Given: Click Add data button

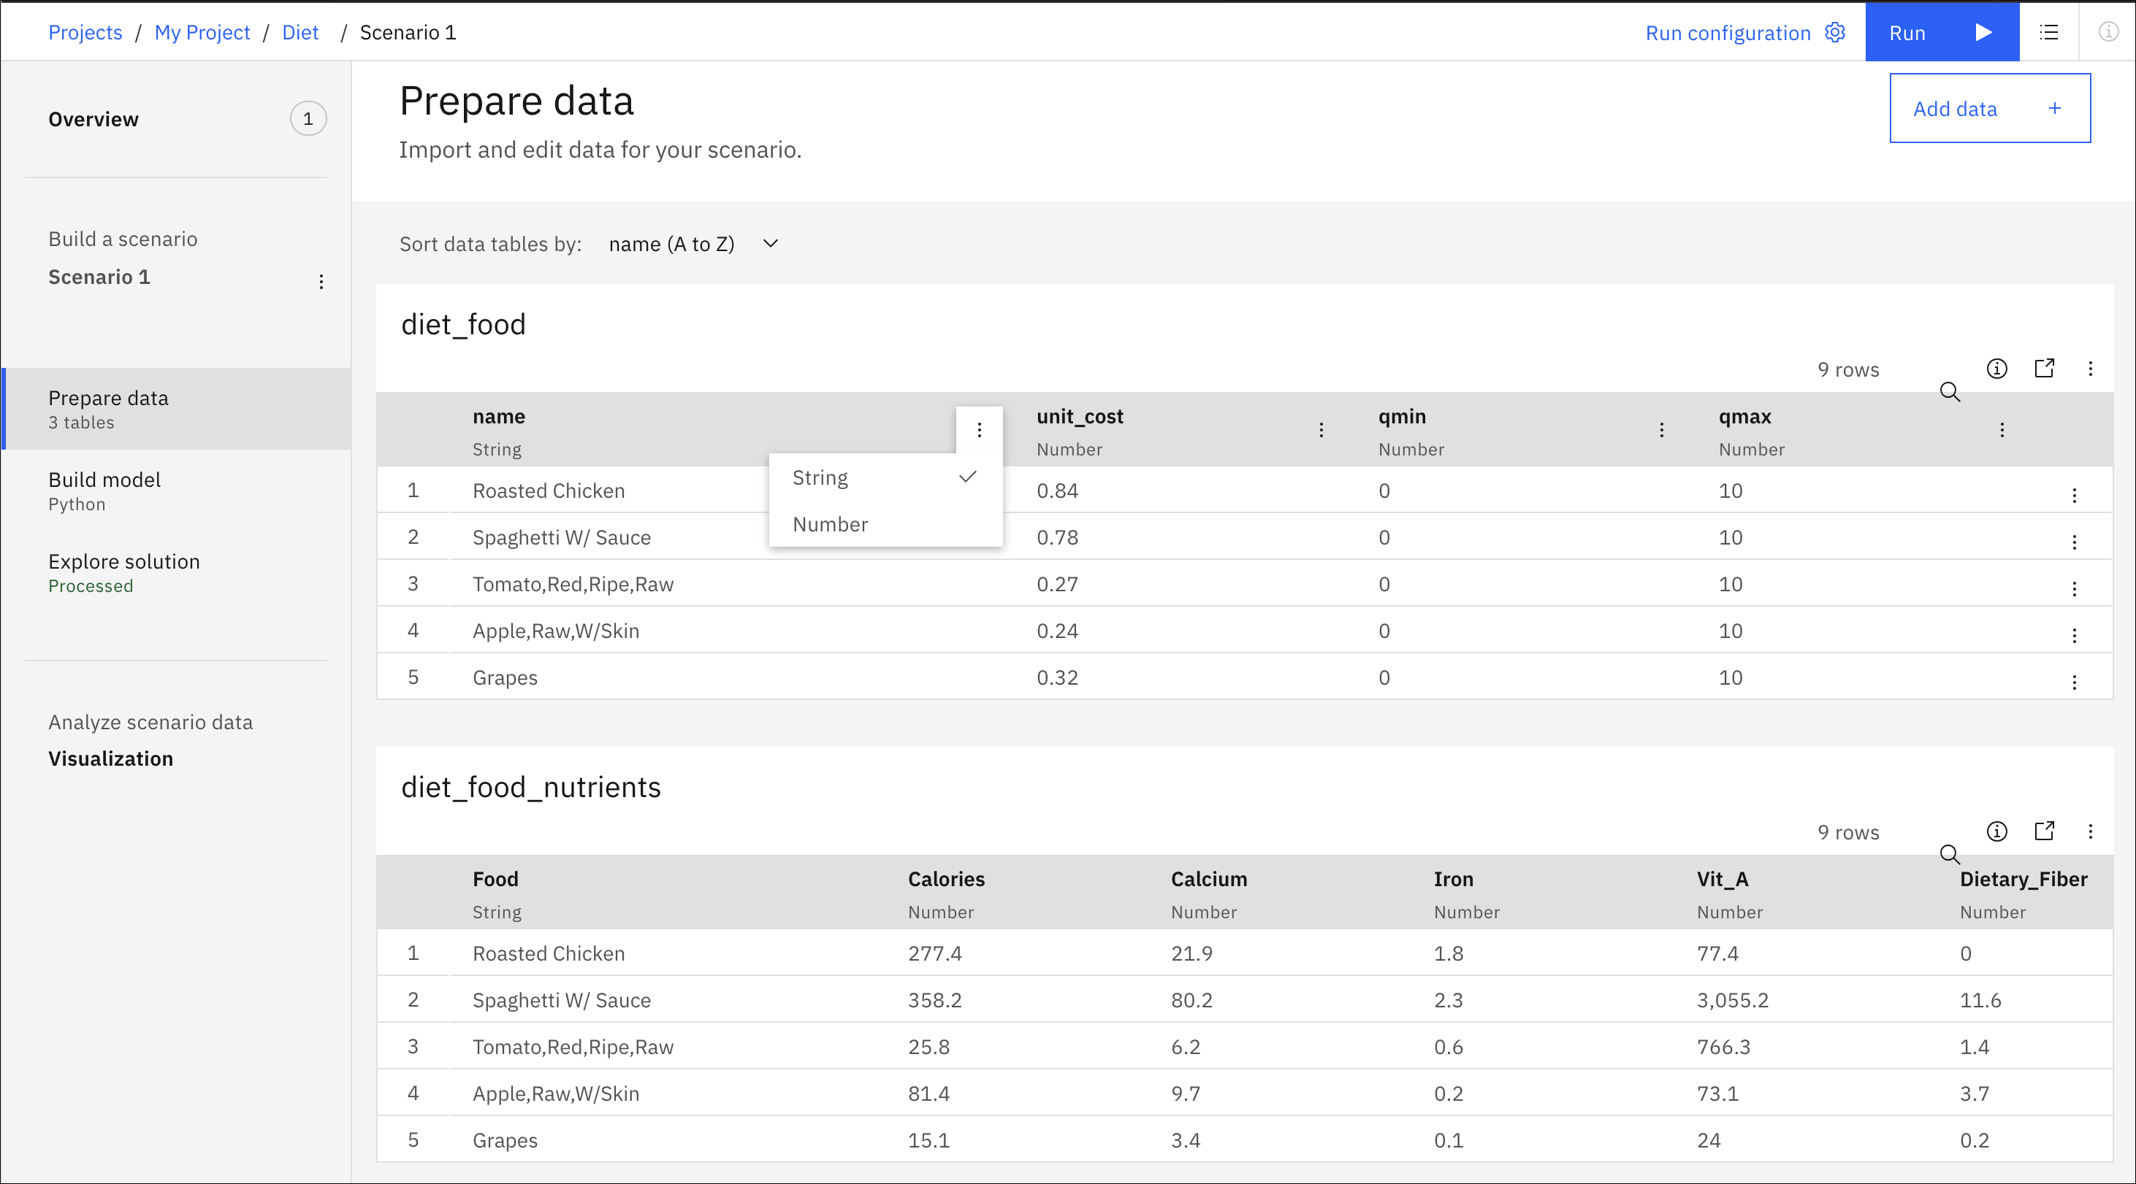Looking at the screenshot, I should point(1989,109).
